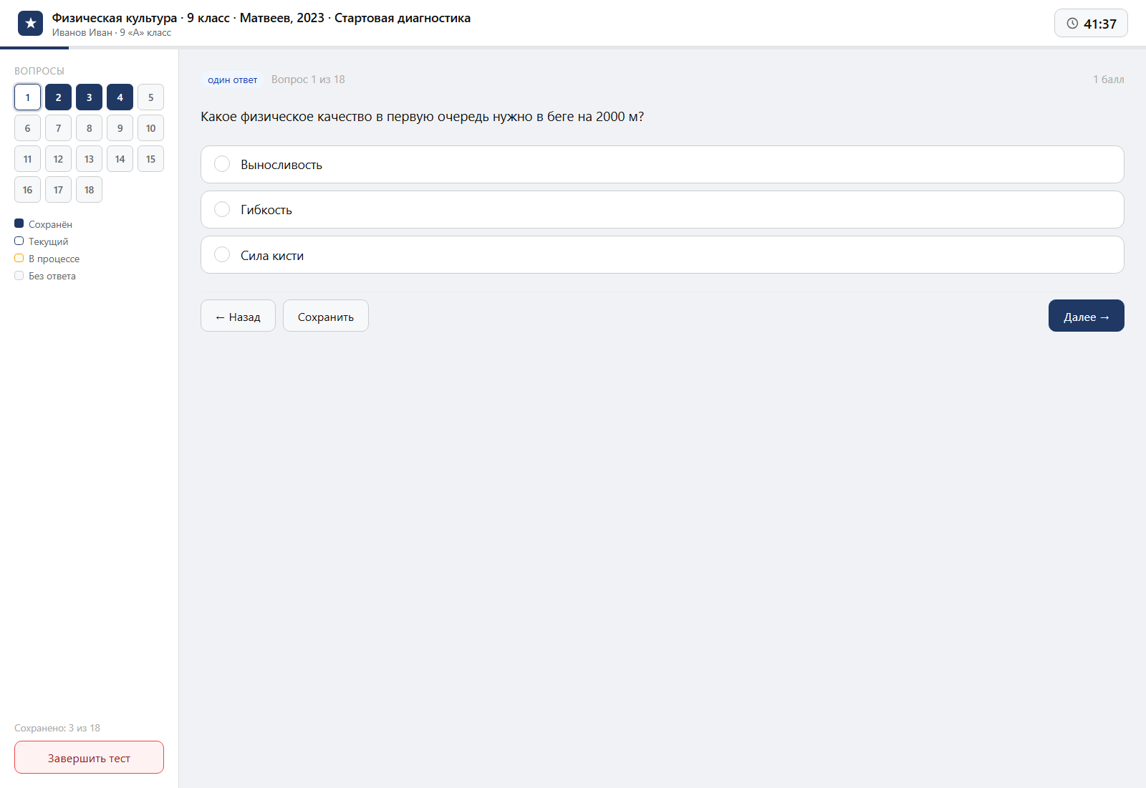Jump to question 10

click(150, 128)
